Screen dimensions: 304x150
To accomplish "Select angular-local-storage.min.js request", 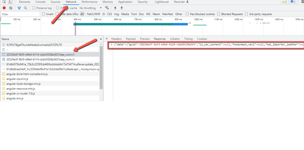I will coord(50,84).
